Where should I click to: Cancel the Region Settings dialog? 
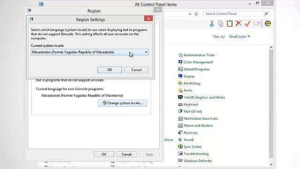click(x=136, y=70)
